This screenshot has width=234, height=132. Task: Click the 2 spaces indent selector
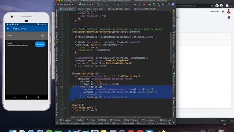point(162,123)
